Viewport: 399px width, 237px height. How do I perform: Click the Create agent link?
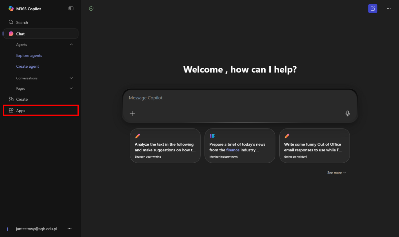(28, 66)
